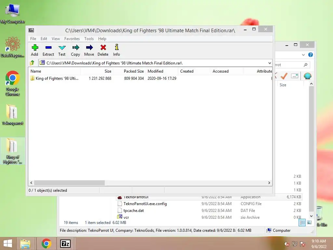Select the Google Chrome desktop shortcut
Screen dimensions: 333x250
point(13,83)
